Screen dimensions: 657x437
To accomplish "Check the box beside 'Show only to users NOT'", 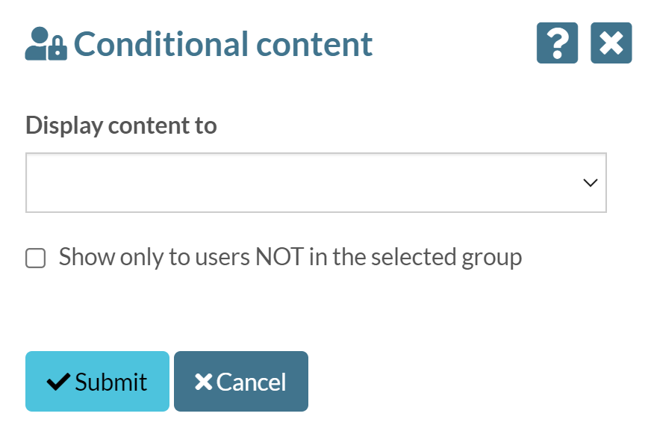I will click(x=34, y=257).
